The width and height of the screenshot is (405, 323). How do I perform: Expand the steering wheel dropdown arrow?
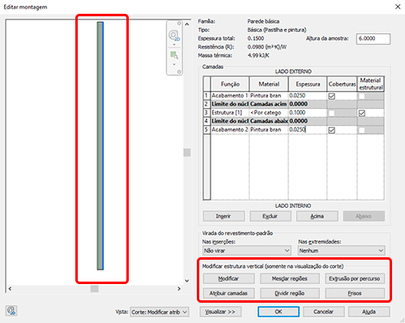(x=174, y=45)
